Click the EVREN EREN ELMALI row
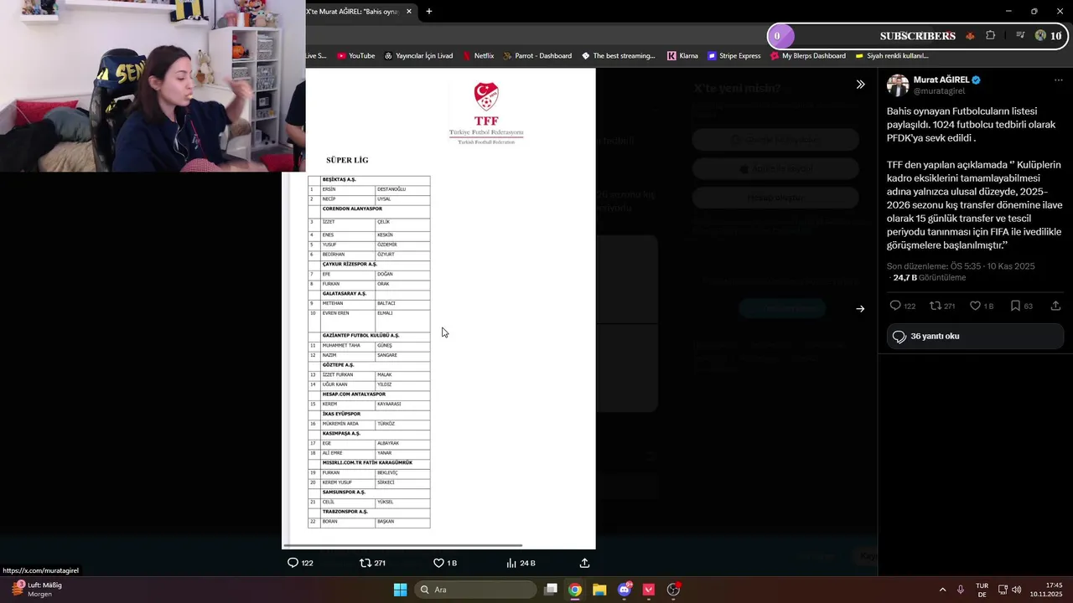The height and width of the screenshot is (603, 1073). pos(369,320)
